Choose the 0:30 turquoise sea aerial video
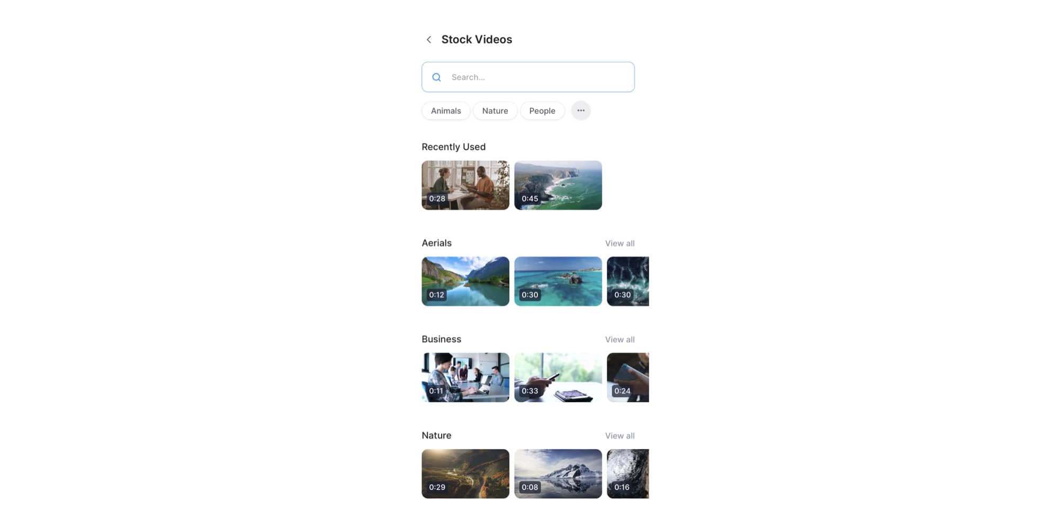Viewport: 1059px width, 529px height. point(558,281)
